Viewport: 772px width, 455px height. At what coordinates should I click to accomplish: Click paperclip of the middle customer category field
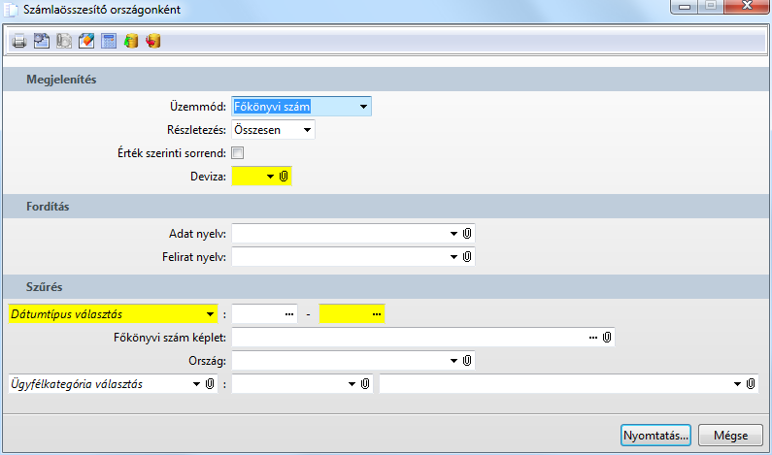(x=365, y=383)
